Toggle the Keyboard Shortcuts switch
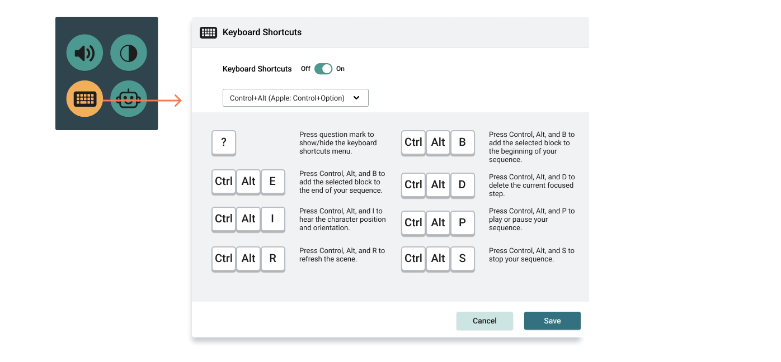Image resolution: width=781 pixels, height=362 pixels. [x=323, y=68]
